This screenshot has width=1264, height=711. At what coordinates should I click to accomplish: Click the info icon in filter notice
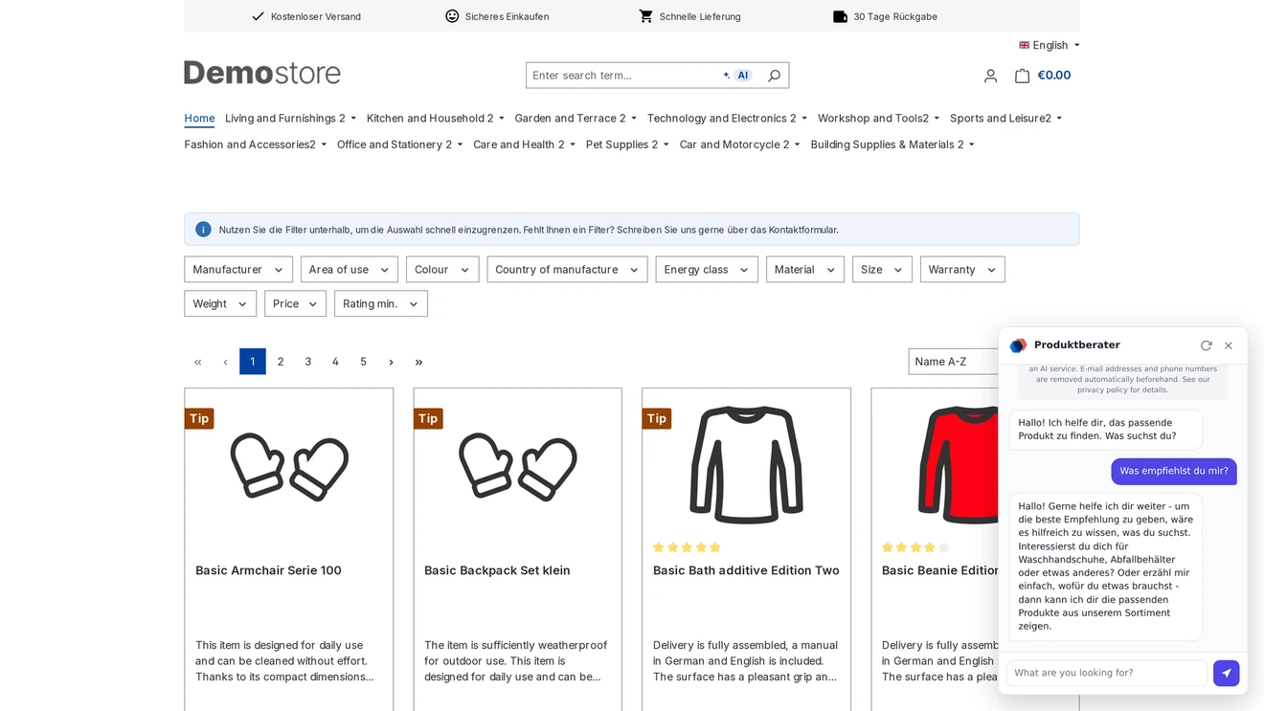pos(203,230)
